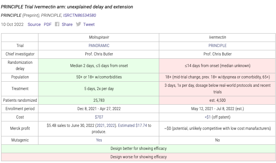Viewport: 276px width, 163px height.
Task: Select cell Median 2 days, ≤5 days from onset
Action: [x=99, y=66]
